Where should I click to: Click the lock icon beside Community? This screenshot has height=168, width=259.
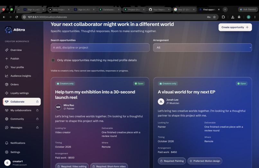(37, 119)
